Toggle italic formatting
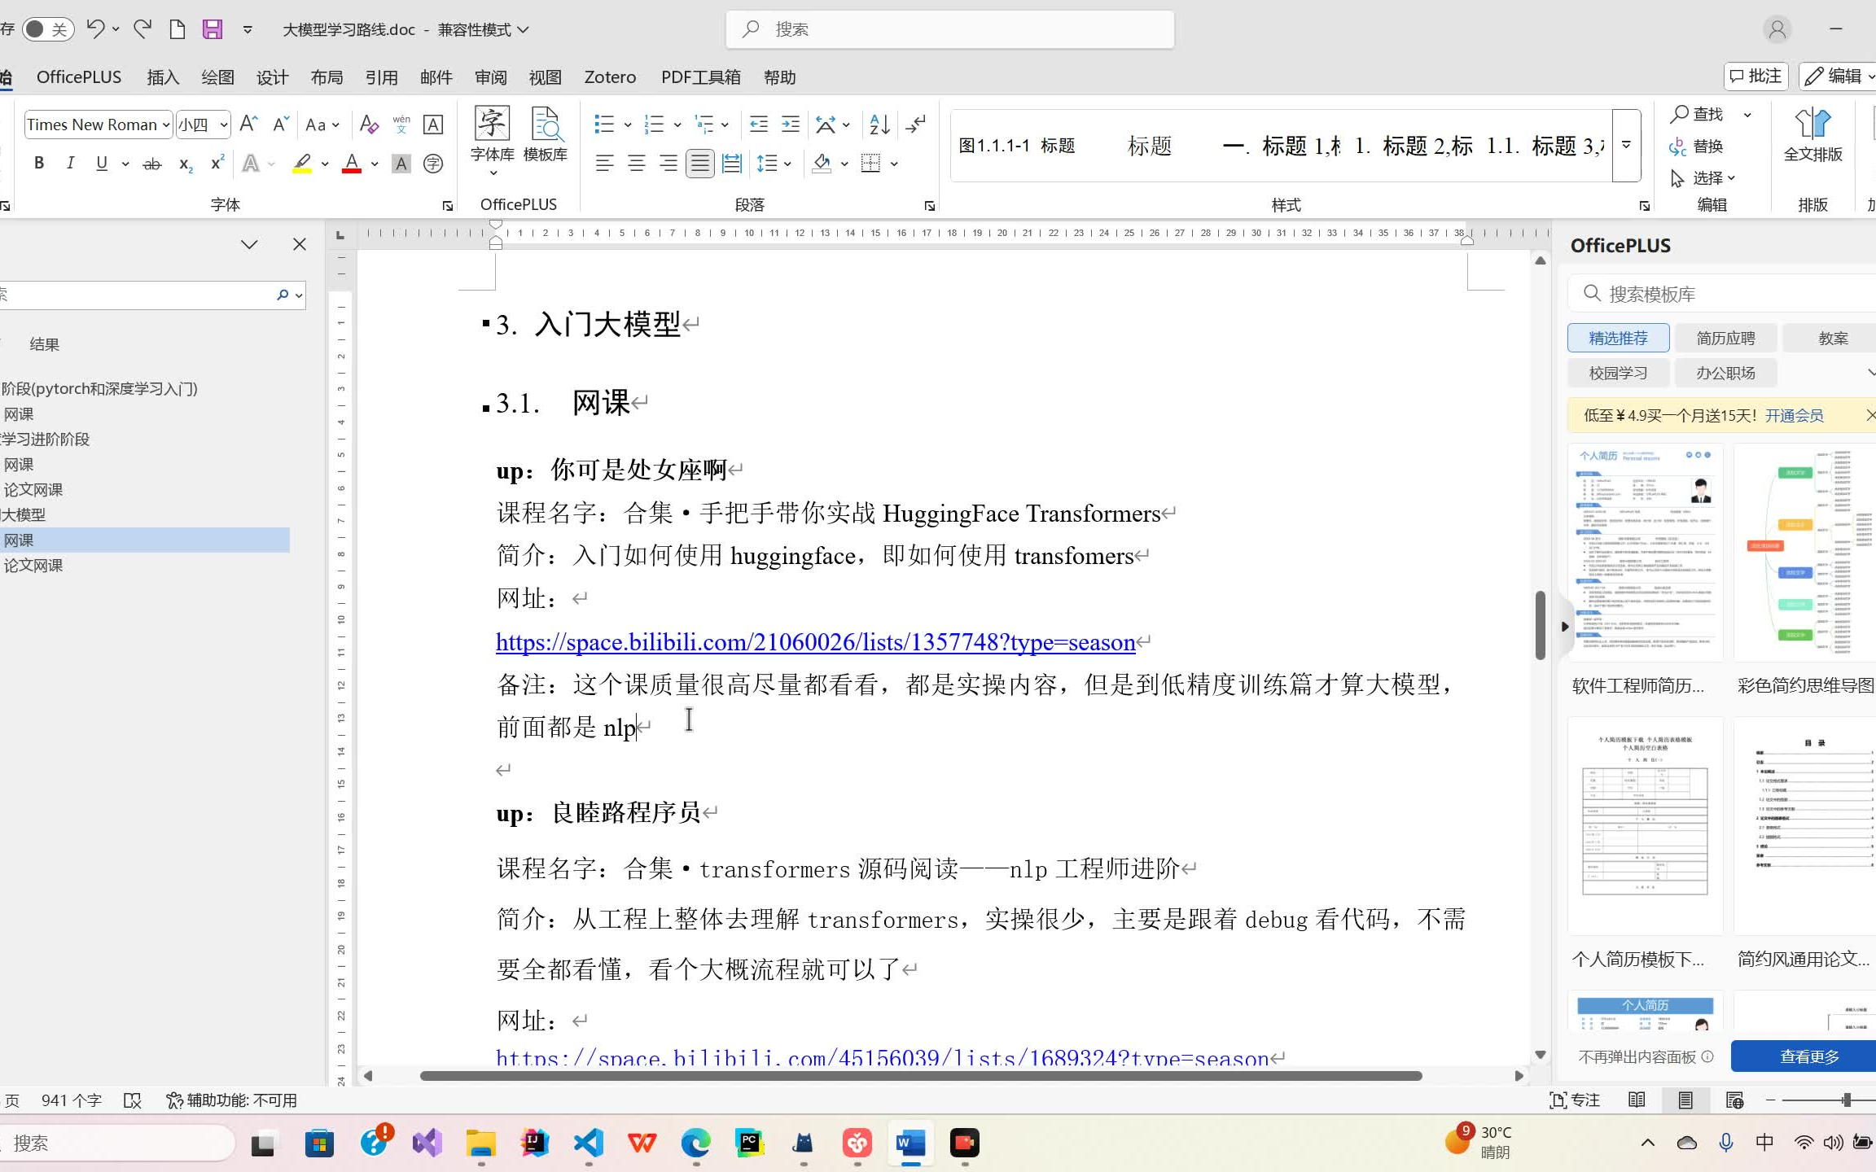Image resolution: width=1876 pixels, height=1172 pixels. click(70, 163)
